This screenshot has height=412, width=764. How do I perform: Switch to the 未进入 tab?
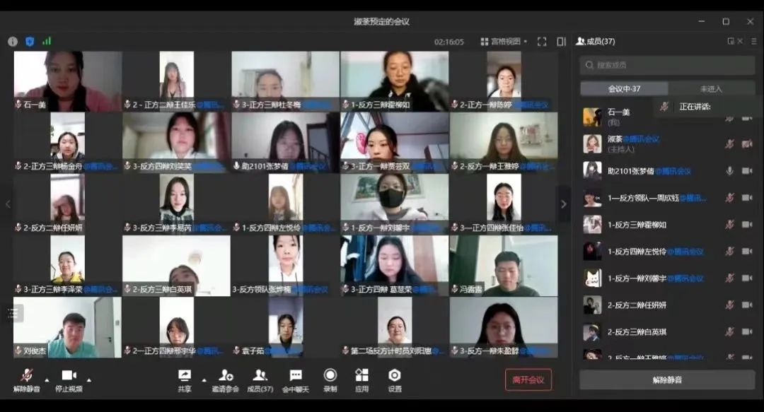click(x=710, y=89)
